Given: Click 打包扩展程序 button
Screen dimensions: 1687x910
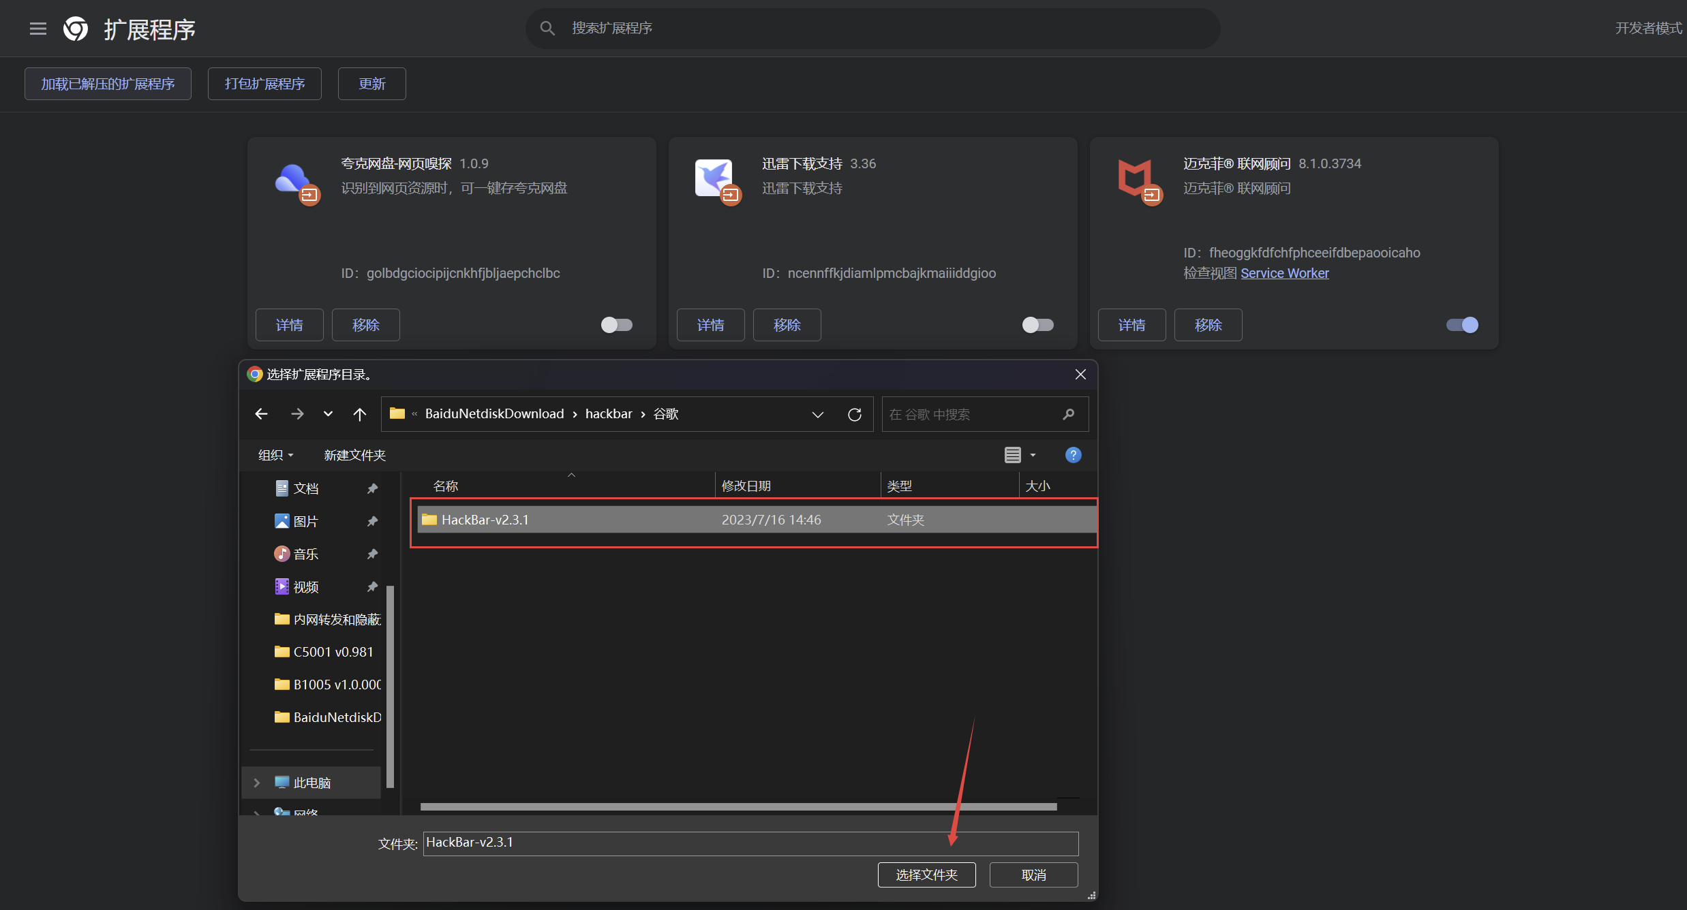Looking at the screenshot, I should pos(264,84).
